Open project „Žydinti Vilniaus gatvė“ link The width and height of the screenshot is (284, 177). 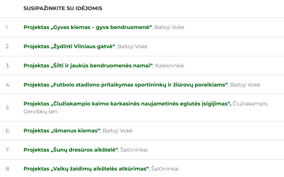[69, 46]
